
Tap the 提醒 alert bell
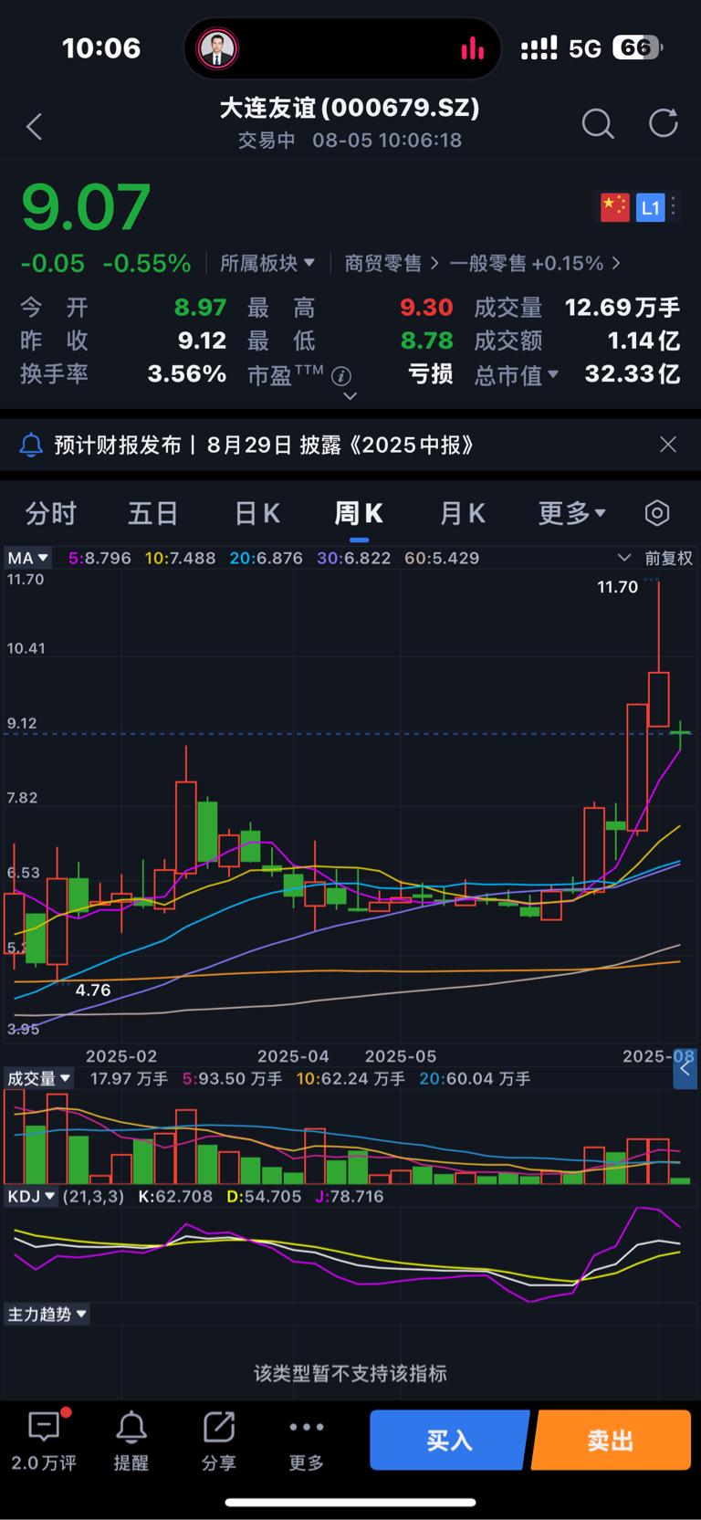tap(131, 1427)
